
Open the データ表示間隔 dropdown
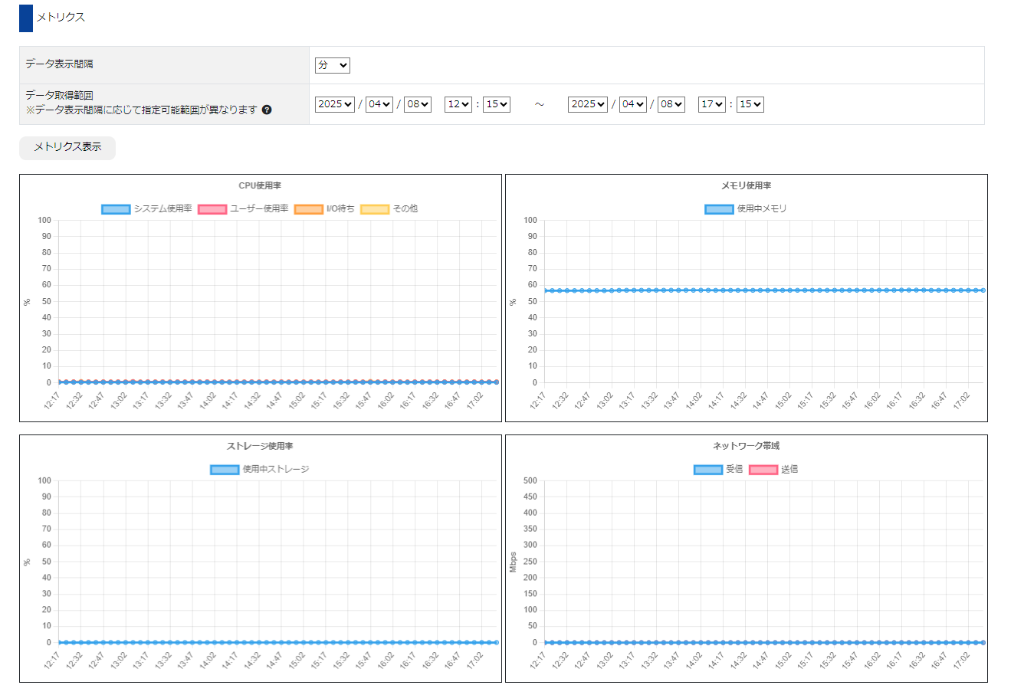point(333,65)
